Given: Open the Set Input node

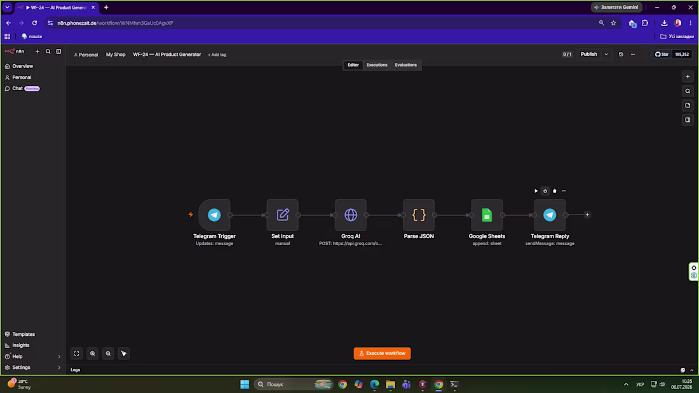Looking at the screenshot, I should click(x=283, y=215).
